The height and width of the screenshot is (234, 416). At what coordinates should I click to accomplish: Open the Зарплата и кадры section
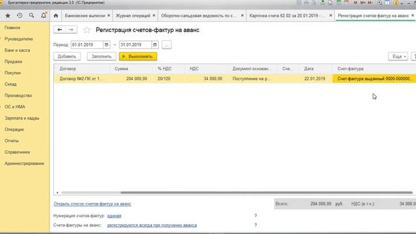21,118
